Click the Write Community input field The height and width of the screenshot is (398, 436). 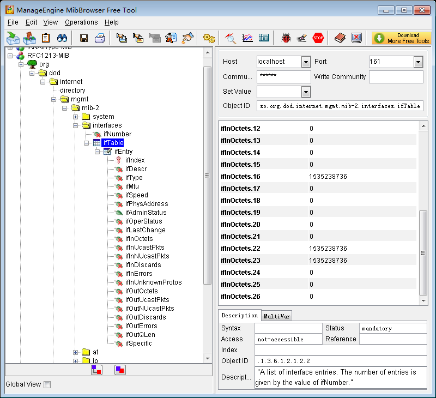click(x=396, y=77)
